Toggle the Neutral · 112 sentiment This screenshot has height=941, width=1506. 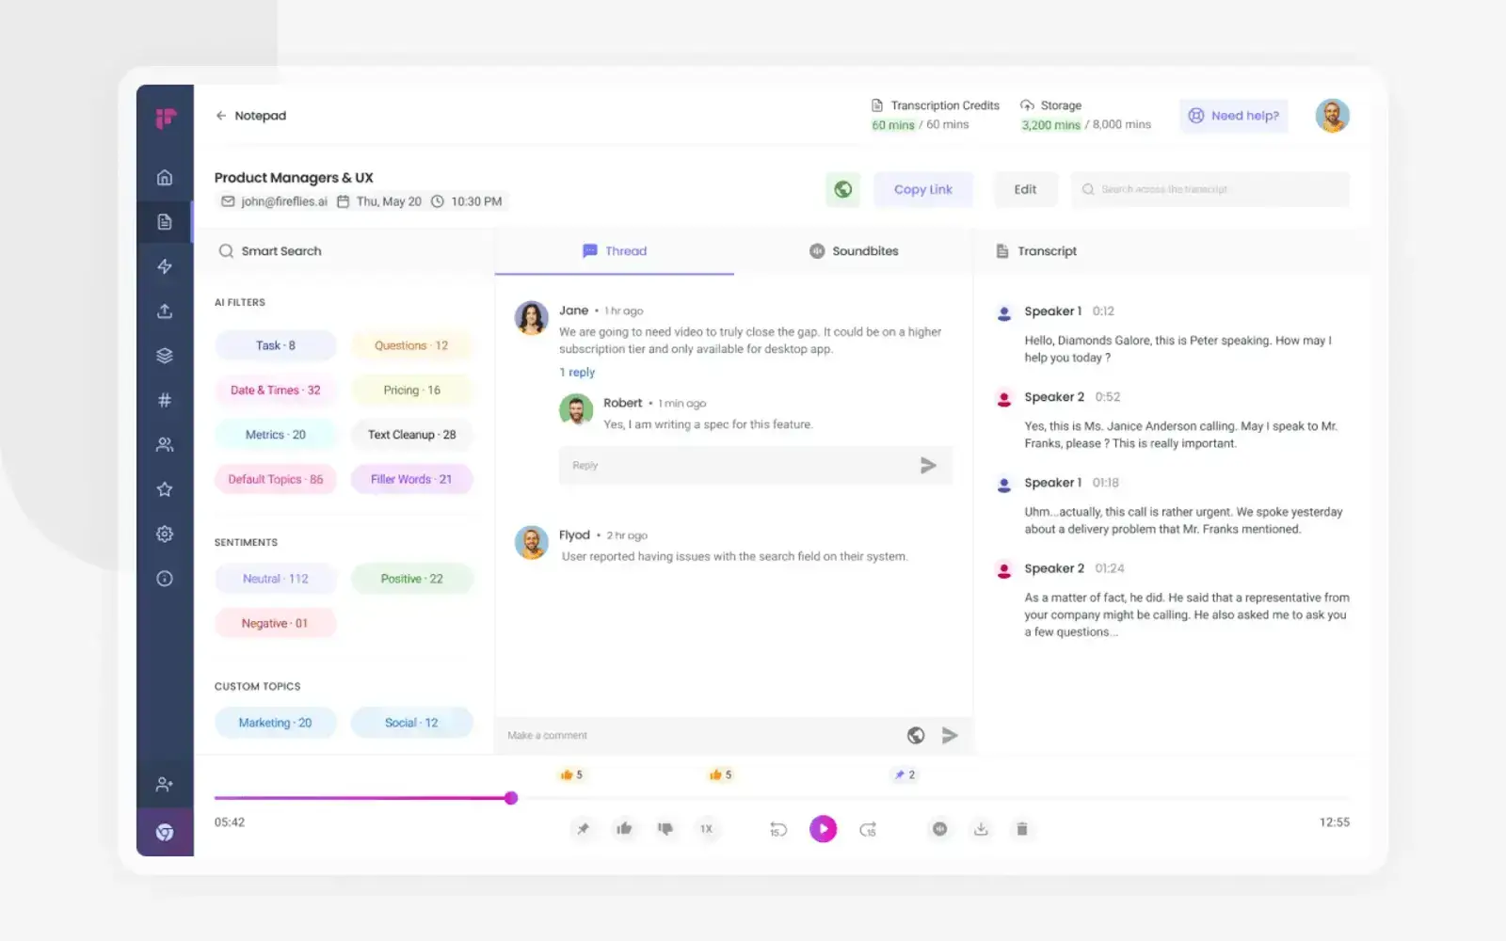(x=276, y=579)
